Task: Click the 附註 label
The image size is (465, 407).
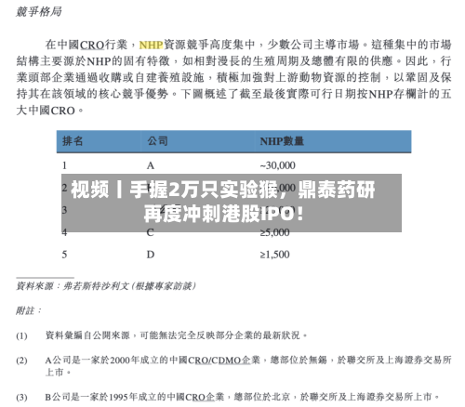Action: (x=28, y=310)
